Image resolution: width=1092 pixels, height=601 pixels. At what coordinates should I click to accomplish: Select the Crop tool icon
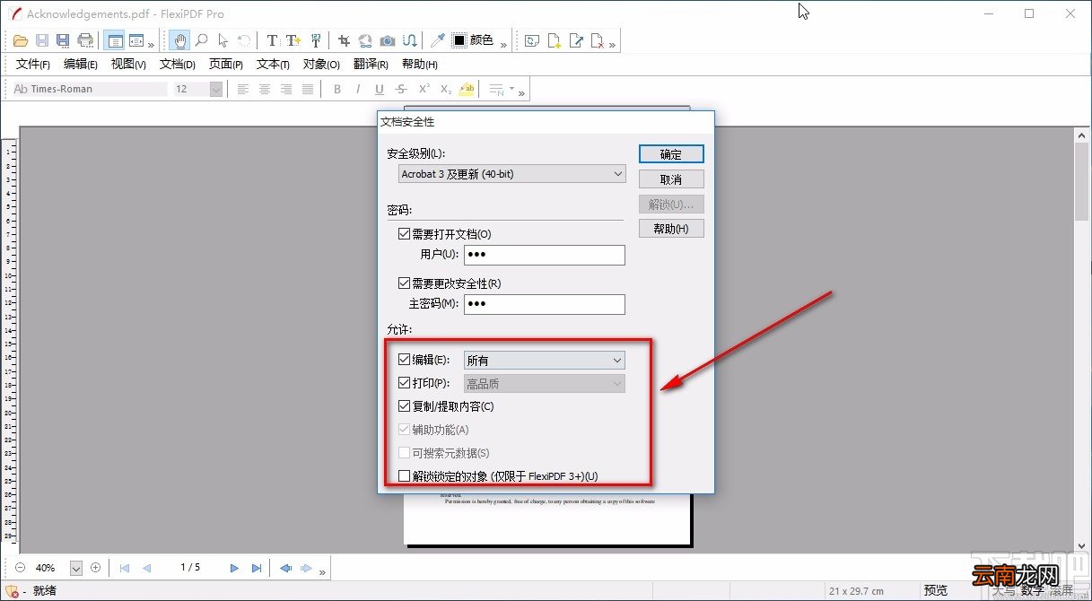[x=344, y=40]
